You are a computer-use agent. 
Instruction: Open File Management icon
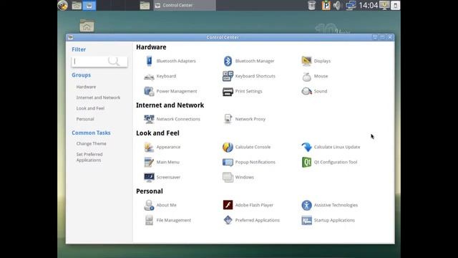pyautogui.click(x=149, y=220)
